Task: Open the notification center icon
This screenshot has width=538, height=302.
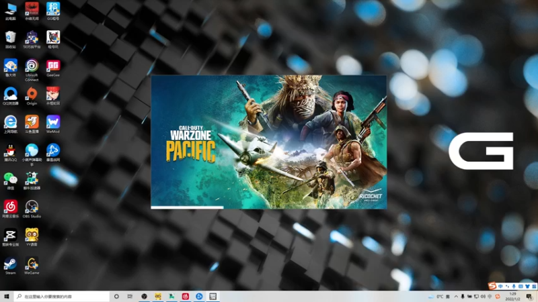Action: point(529,297)
